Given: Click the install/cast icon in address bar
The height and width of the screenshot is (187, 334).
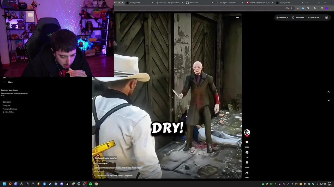Looking at the screenshot, I should (x=288, y=8).
